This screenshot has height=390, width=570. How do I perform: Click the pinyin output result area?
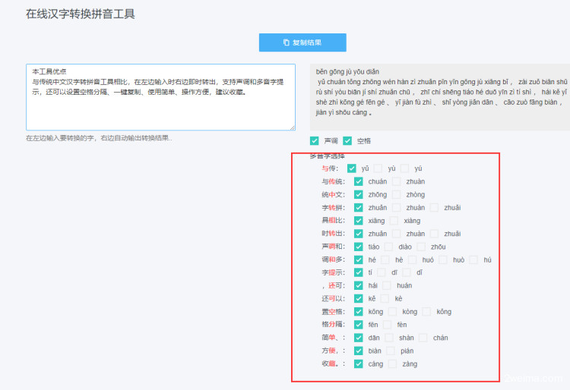click(x=441, y=93)
